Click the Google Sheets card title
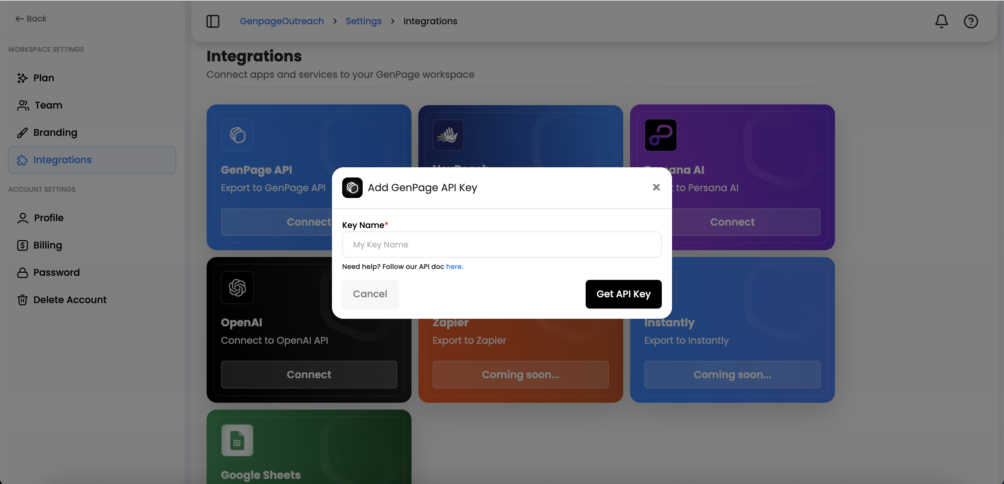This screenshot has height=484, width=1004. pyautogui.click(x=261, y=475)
